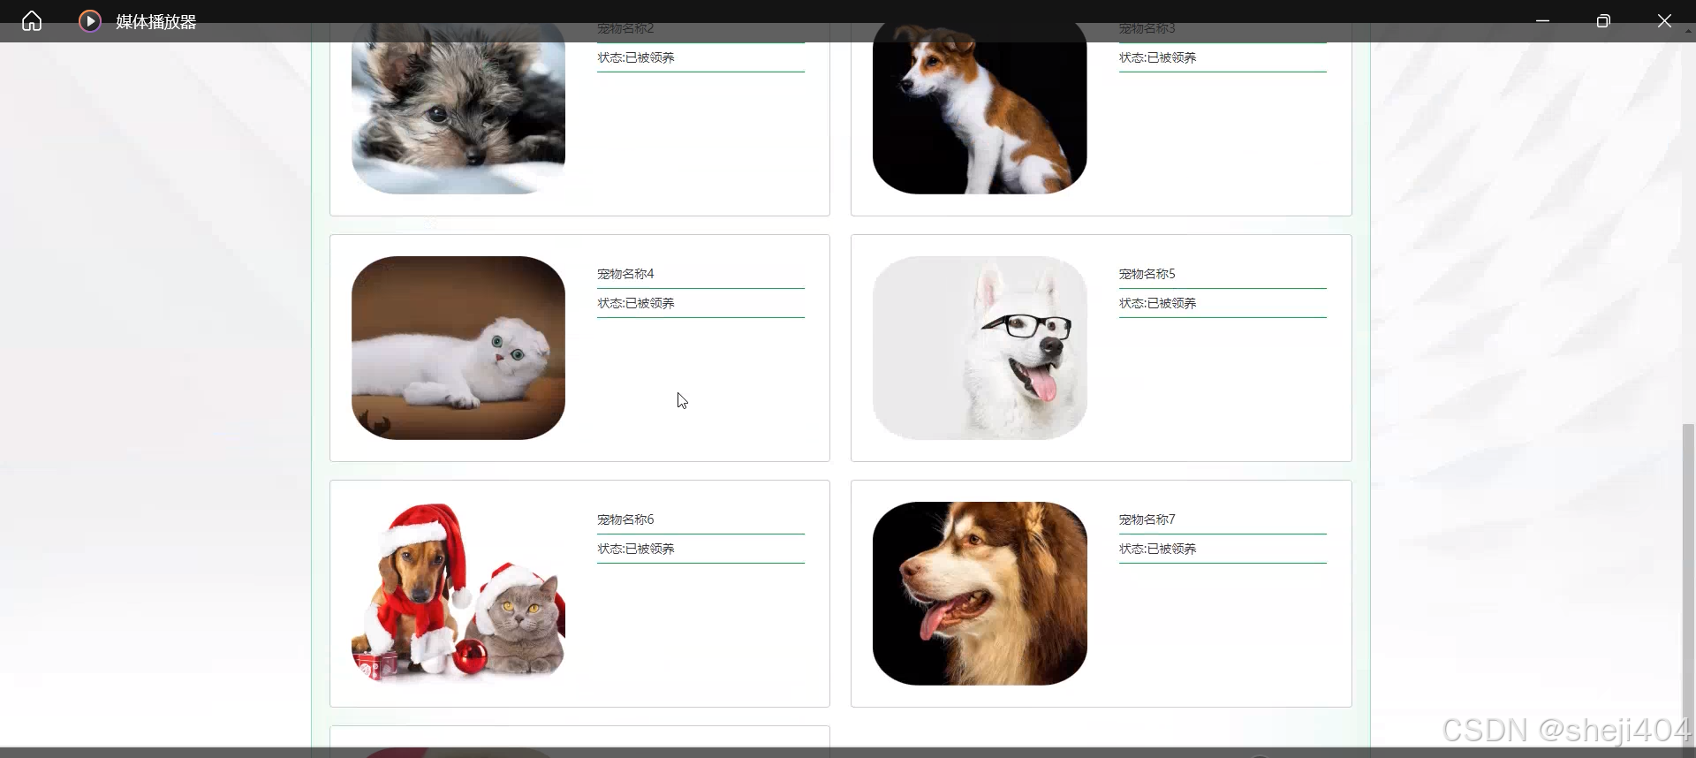Click 状态:已被领养 under 宠物名称6
Image resolution: width=1696 pixels, height=758 pixels.
(x=636, y=549)
